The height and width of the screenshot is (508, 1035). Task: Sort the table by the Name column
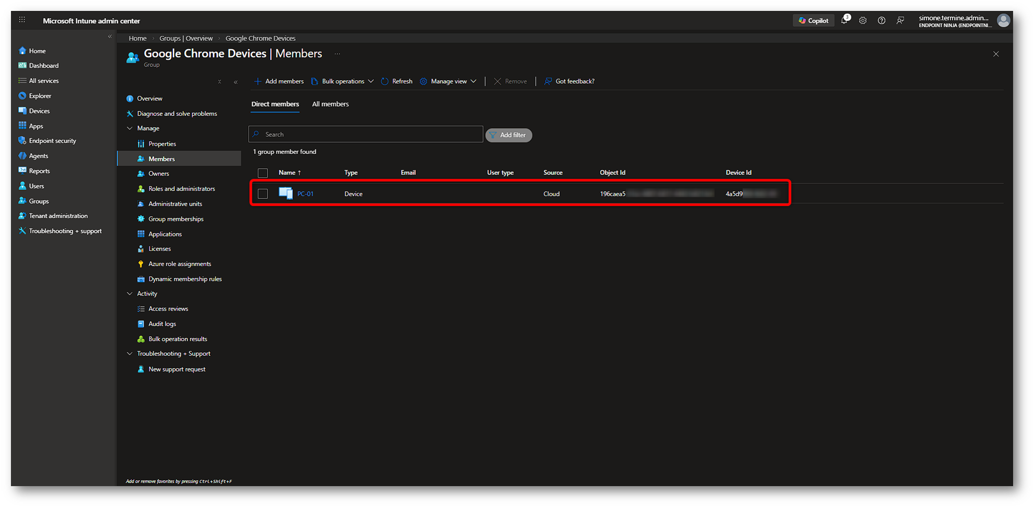tap(290, 172)
